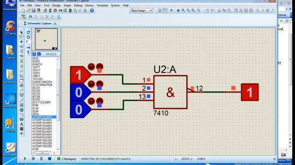Select highlighted HITEMP10U400V device row
This screenshot has height=165, width=295.
click(44, 117)
